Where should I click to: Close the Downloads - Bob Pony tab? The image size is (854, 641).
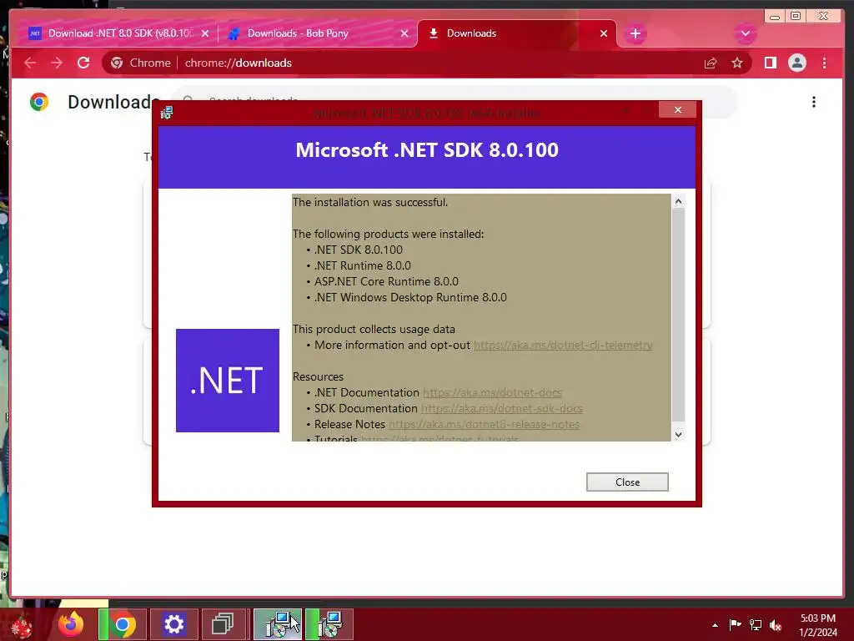(404, 33)
